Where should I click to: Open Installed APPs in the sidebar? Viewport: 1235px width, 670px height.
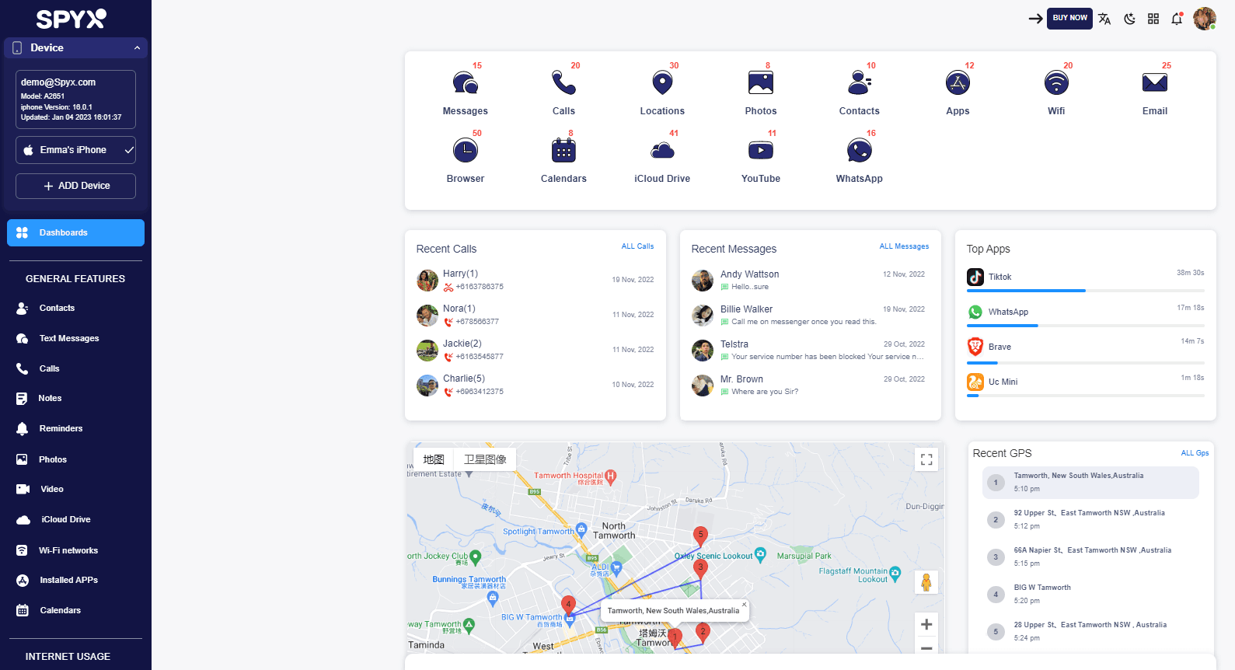point(57,580)
